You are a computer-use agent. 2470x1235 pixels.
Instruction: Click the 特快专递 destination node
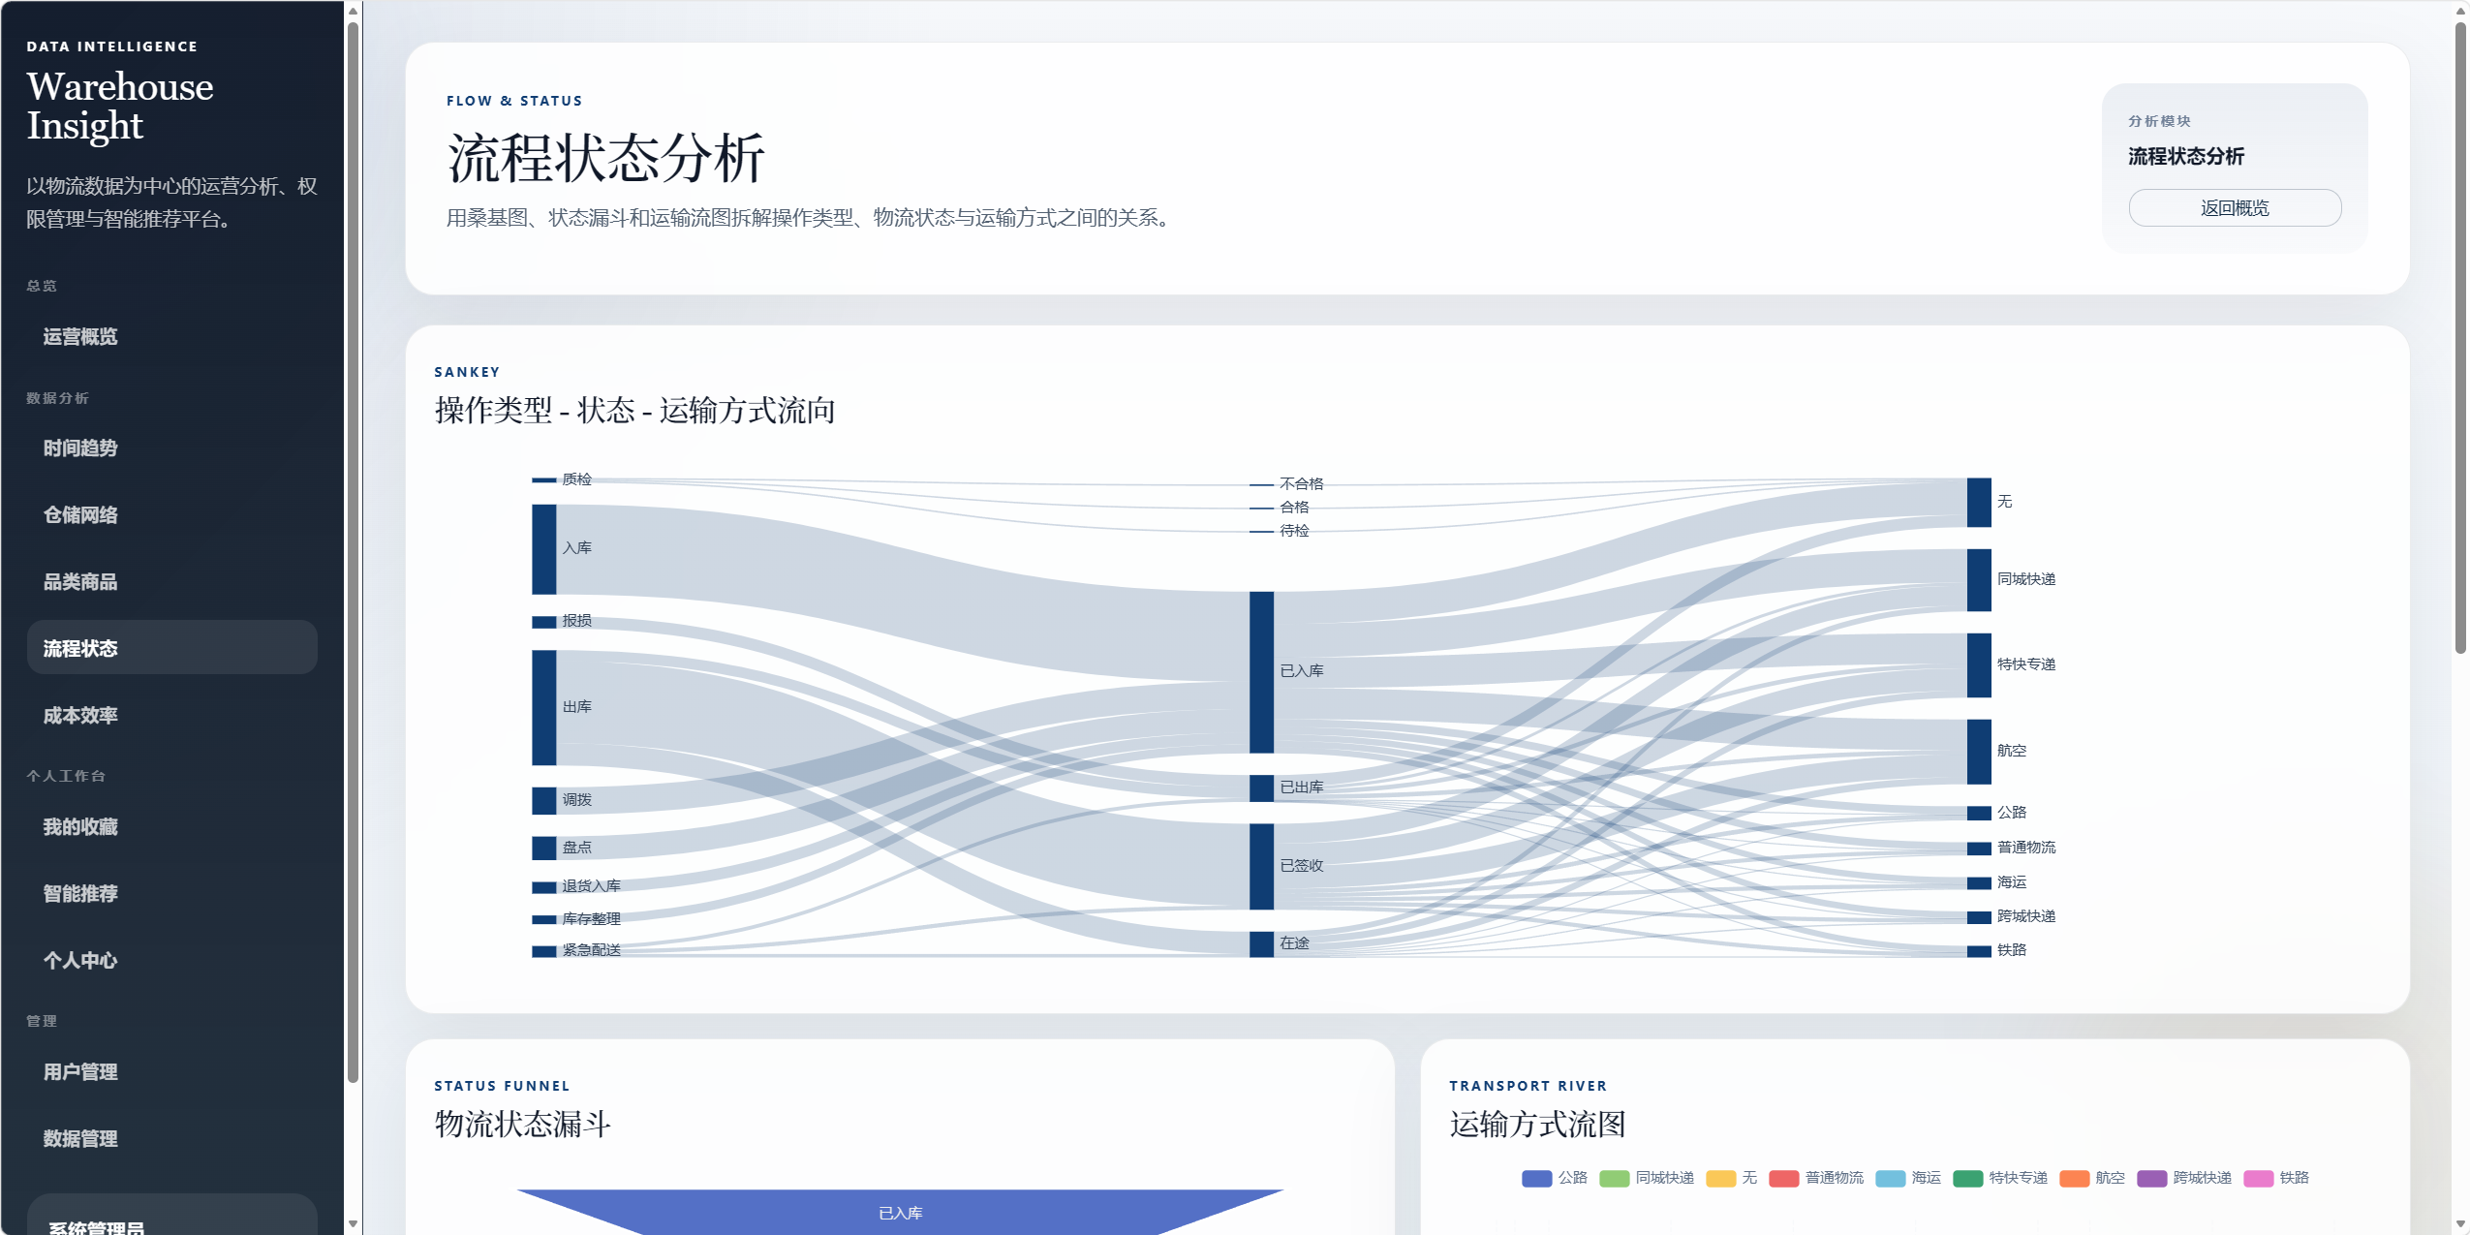[1978, 664]
